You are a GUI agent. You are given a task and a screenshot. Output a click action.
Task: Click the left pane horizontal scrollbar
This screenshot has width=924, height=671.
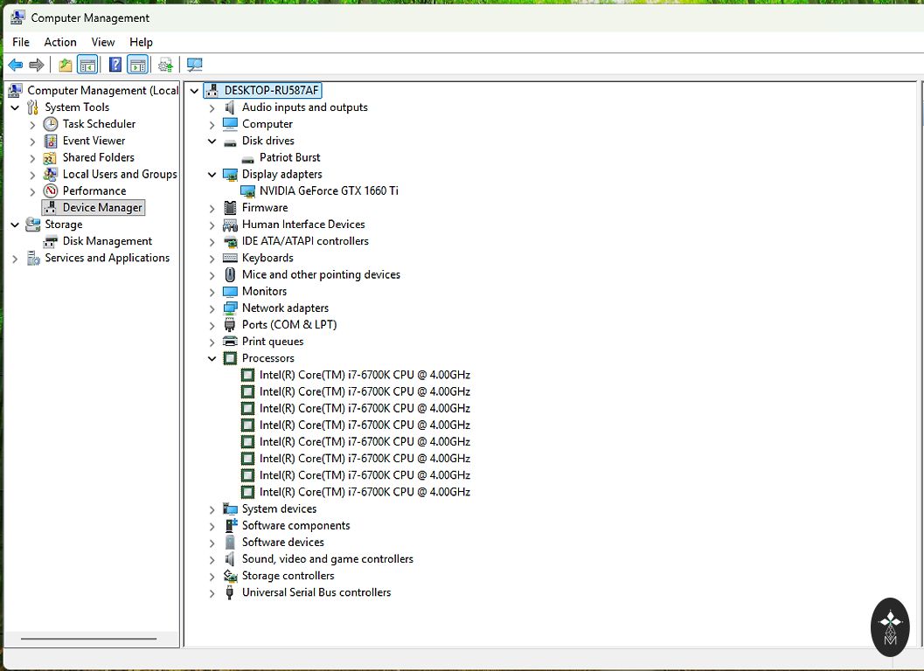tap(87, 639)
